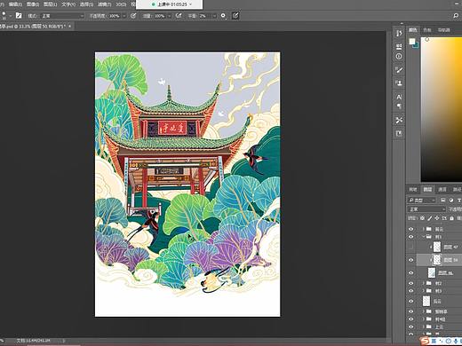Open the layer filter type dropdown
The height and width of the screenshot is (346, 462).
click(x=422, y=201)
